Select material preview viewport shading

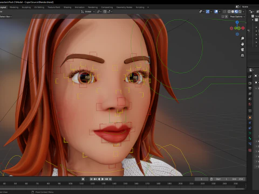click(x=236, y=12)
